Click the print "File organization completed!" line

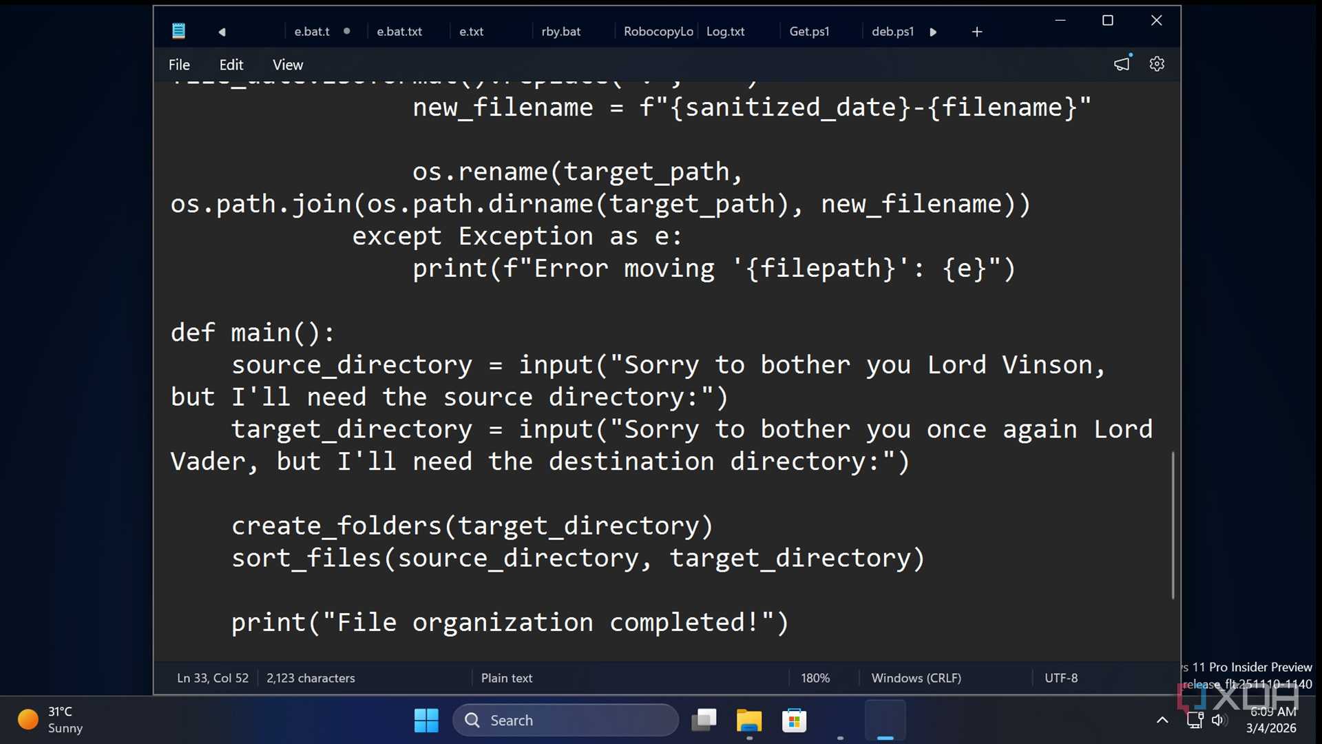coord(510,623)
